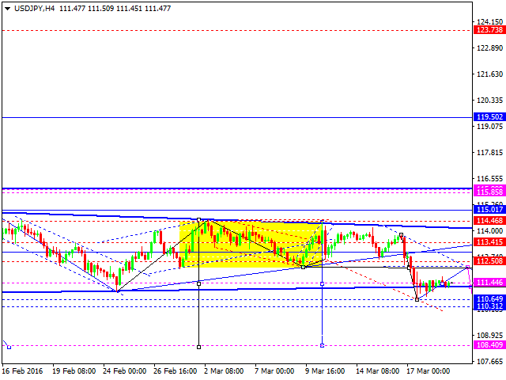506x380 pixels.
Task: Click the 111.446 current price label
Action: tap(490, 283)
